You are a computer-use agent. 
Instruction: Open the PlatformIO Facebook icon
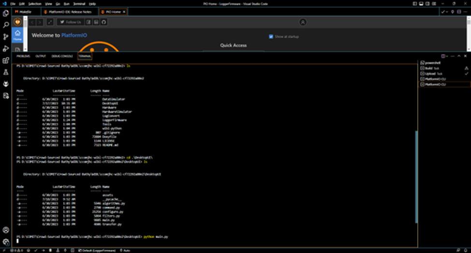pos(88,22)
